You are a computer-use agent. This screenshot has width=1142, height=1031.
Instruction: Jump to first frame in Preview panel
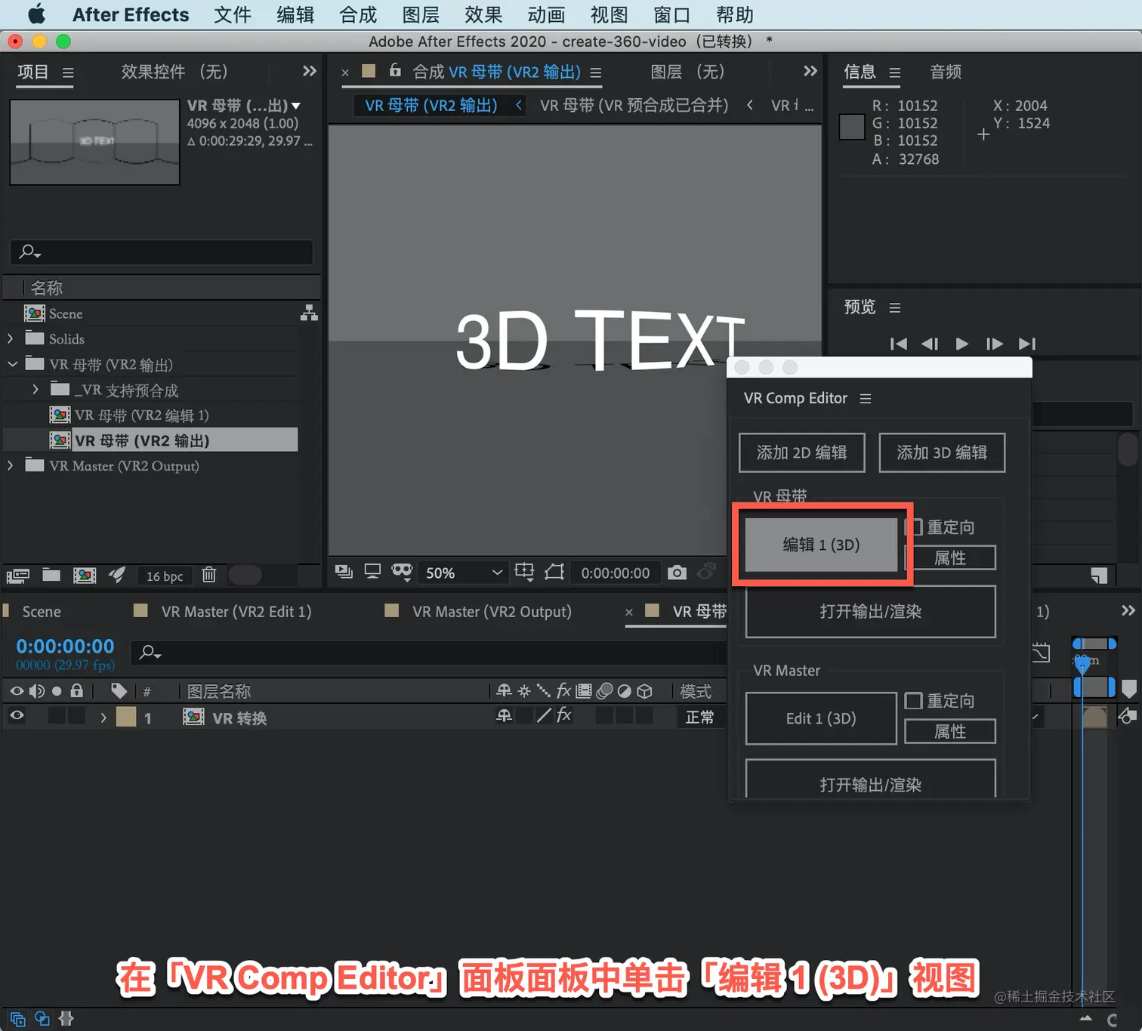(899, 344)
